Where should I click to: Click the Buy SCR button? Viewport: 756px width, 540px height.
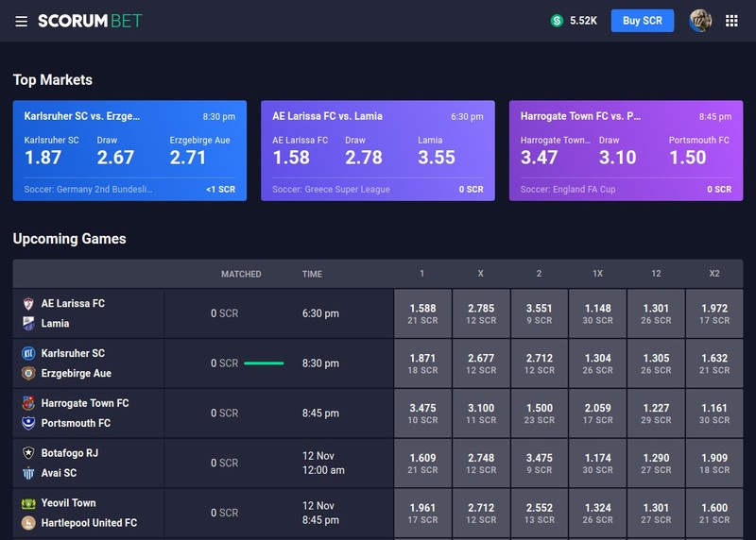pyautogui.click(x=643, y=21)
